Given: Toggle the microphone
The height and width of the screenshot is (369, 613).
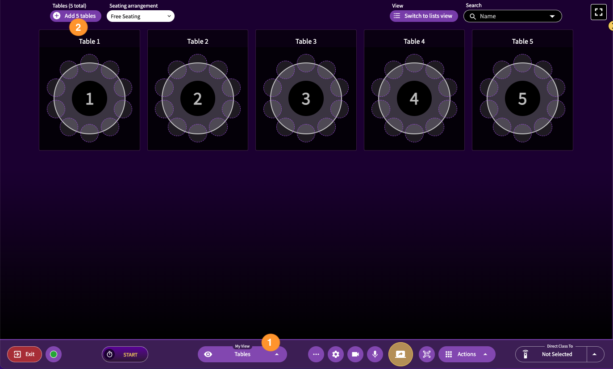Looking at the screenshot, I should [375, 354].
